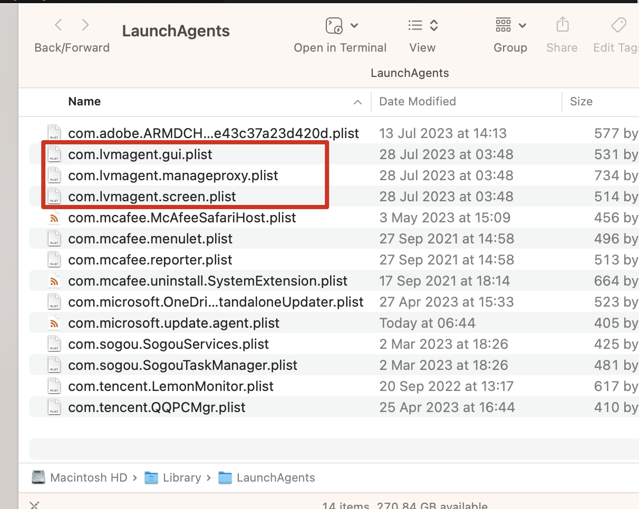This screenshot has height=509, width=639.
Task: Click the LaunchAgents window title
Action: click(x=176, y=31)
